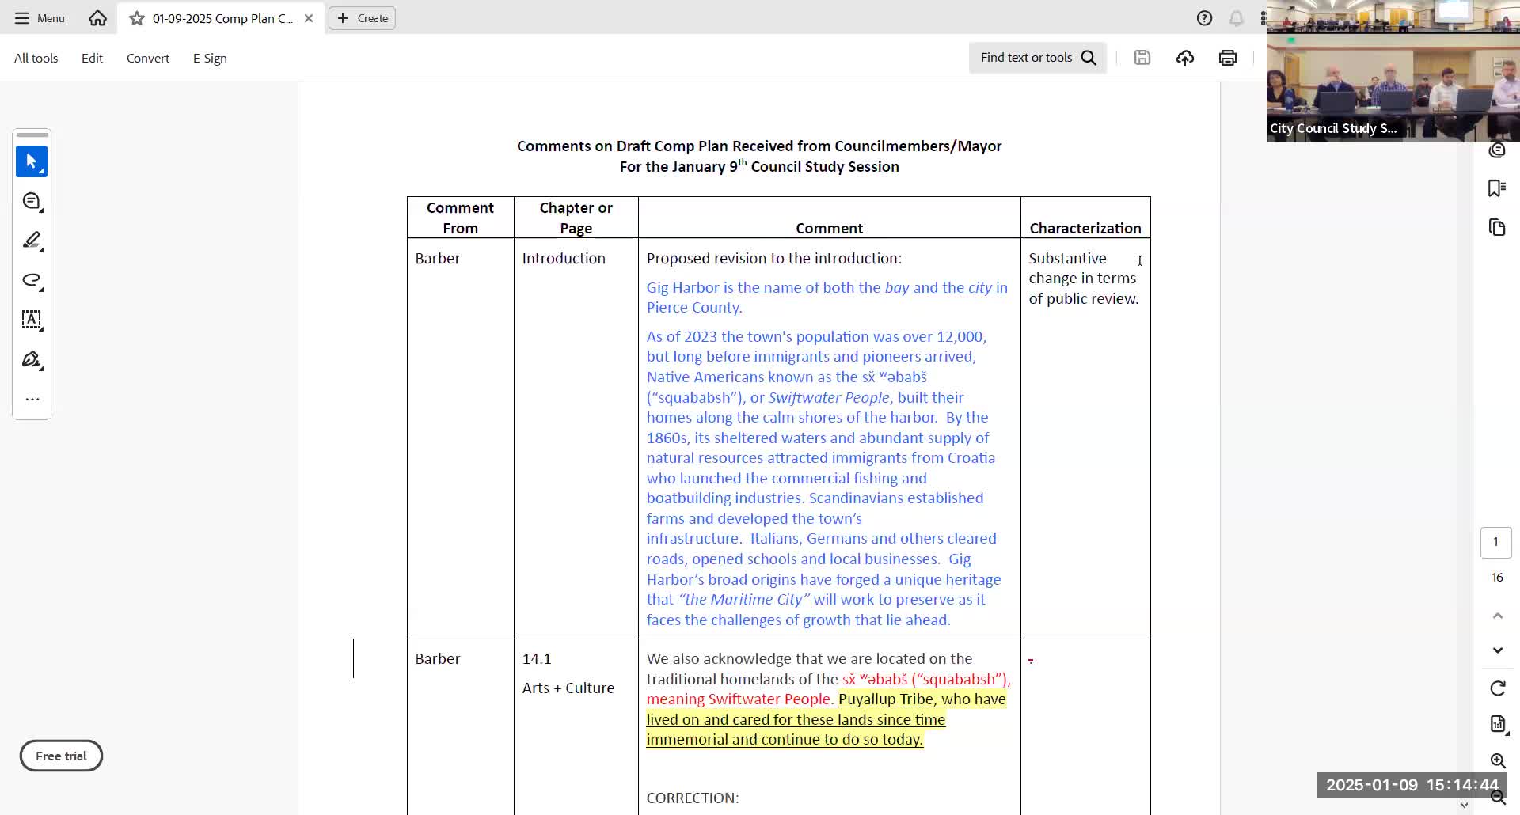Click the Create new tab button
This screenshot has width=1520, height=815.
click(x=363, y=18)
